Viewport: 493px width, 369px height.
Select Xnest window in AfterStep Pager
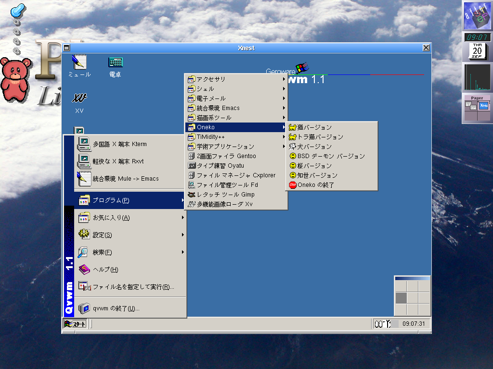[484, 105]
